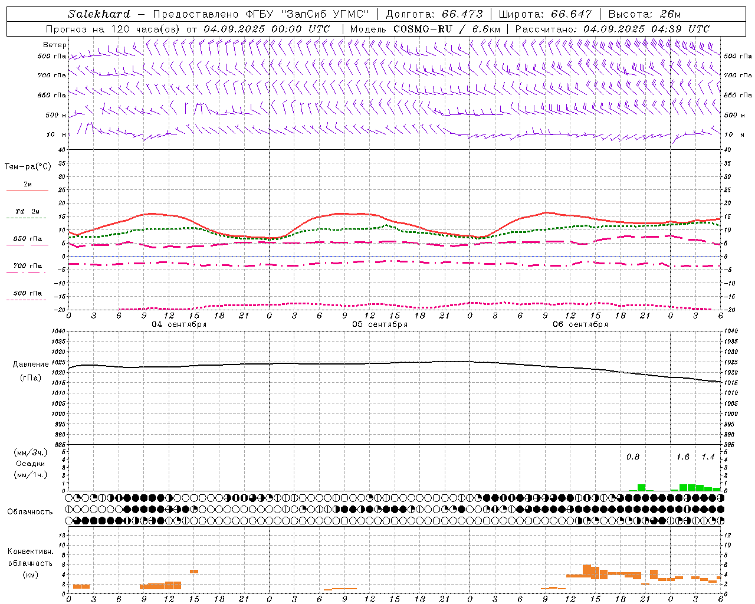This screenshot has height=604, width=755.
Task: Click the 10 м wind level label on right
Action: 734,134
